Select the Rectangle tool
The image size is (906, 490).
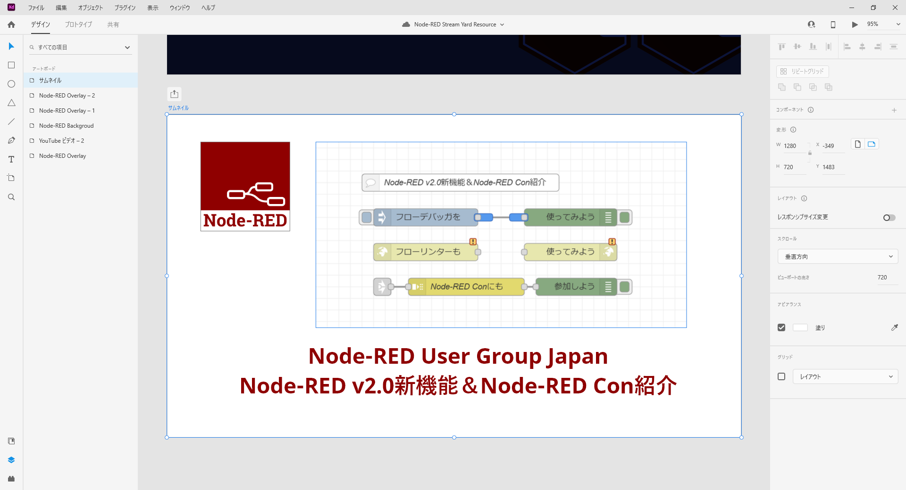[11, 65]
